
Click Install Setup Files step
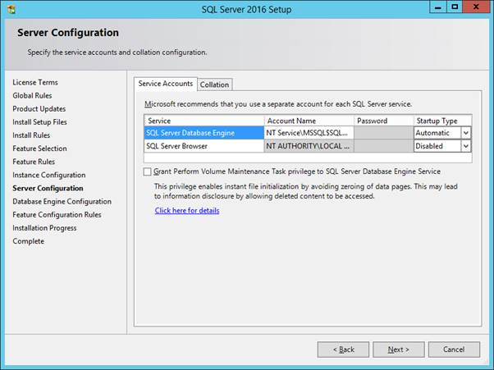[x=39, y=122]
